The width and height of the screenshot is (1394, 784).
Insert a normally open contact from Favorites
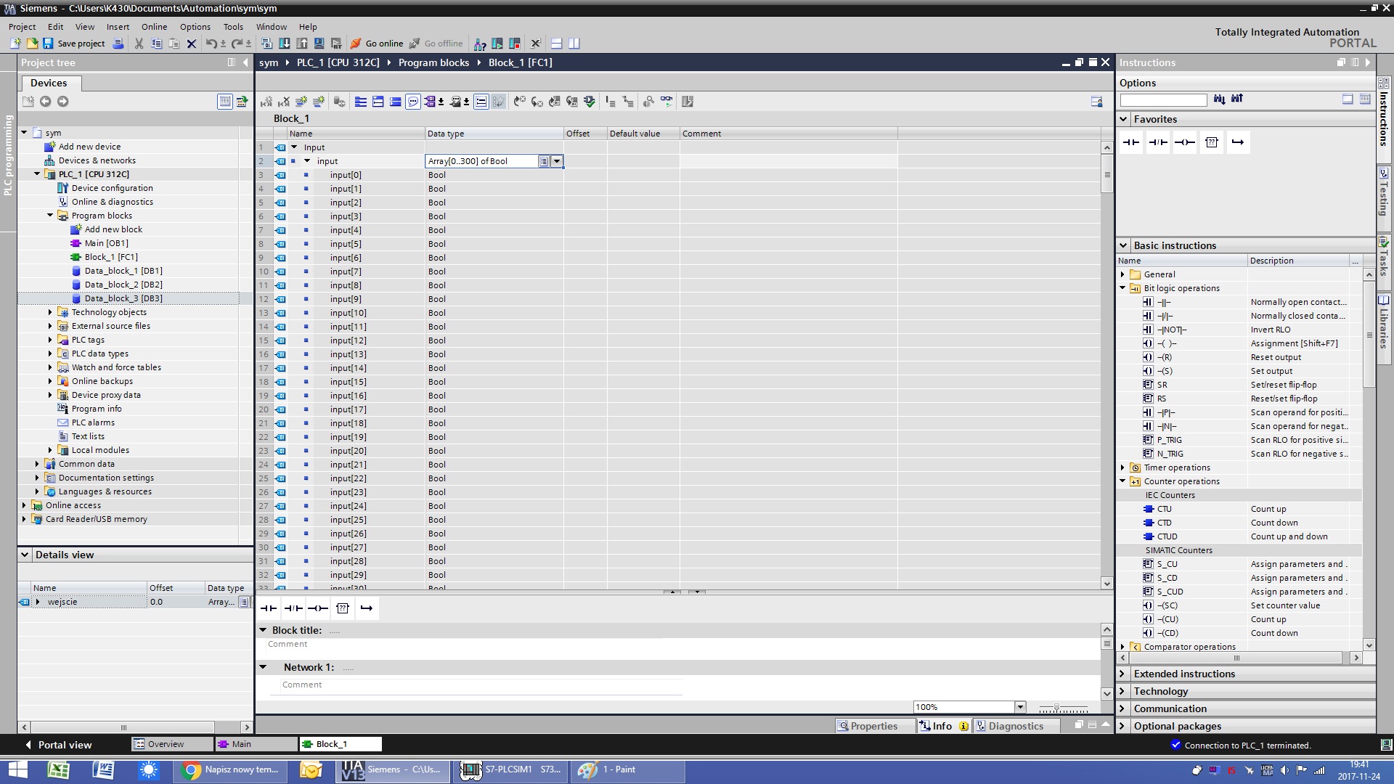[1130, 142]
